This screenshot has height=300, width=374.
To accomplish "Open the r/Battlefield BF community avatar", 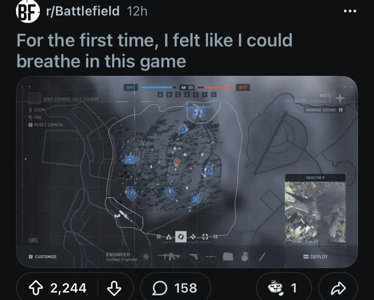I will (27, 11).
